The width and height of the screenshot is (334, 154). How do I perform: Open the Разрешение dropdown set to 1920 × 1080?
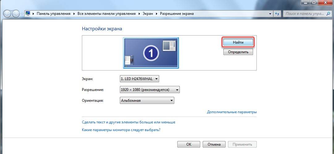click(x=150, y=90)
